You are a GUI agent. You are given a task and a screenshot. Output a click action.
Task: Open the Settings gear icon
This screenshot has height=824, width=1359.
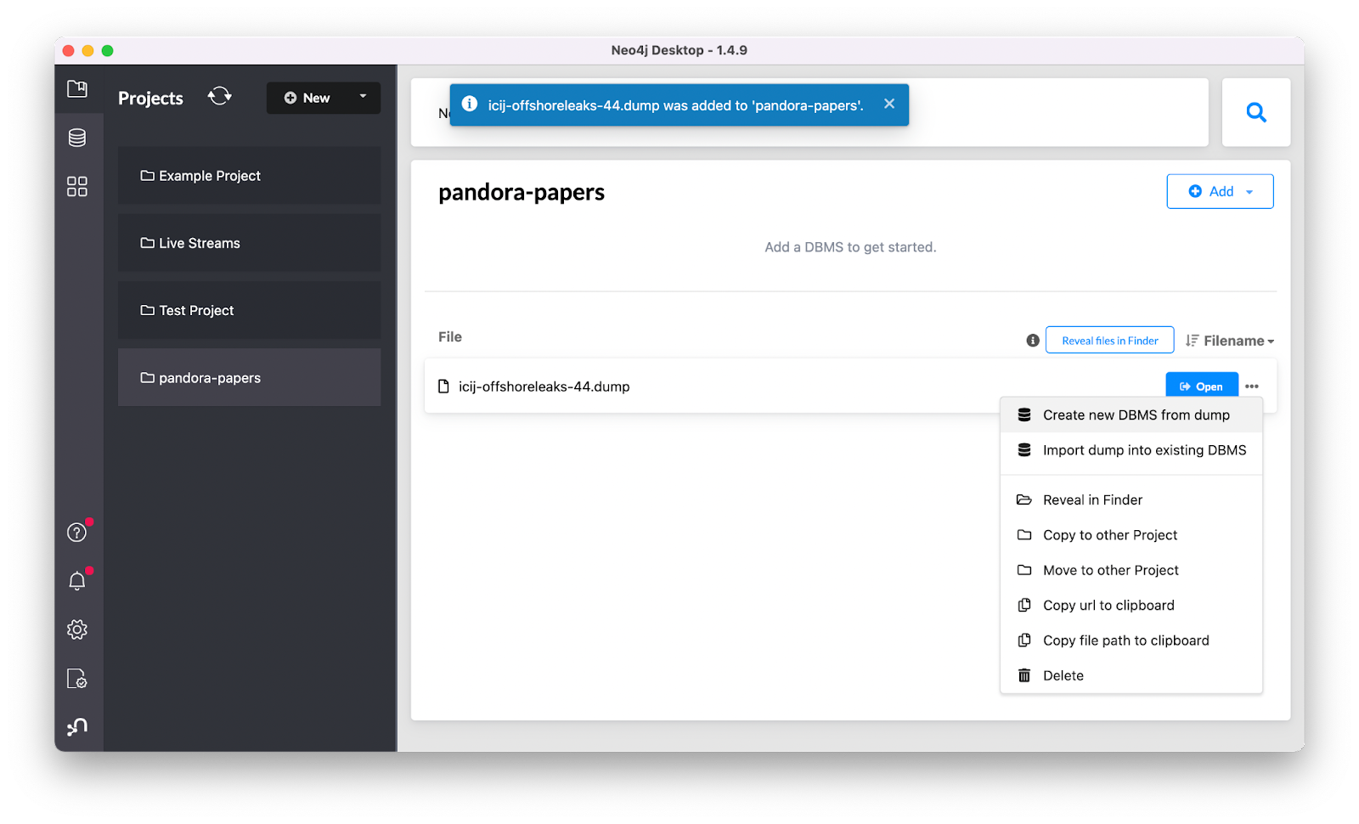click(x=77, y=629)
